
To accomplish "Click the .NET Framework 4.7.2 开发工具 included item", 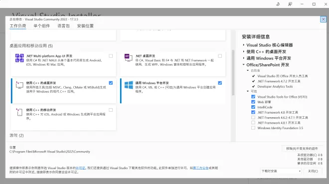I will coord(279,81).
